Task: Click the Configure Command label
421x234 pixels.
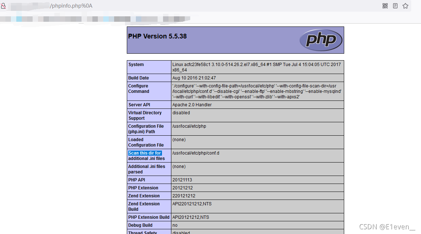Action: tap(138, 89)
